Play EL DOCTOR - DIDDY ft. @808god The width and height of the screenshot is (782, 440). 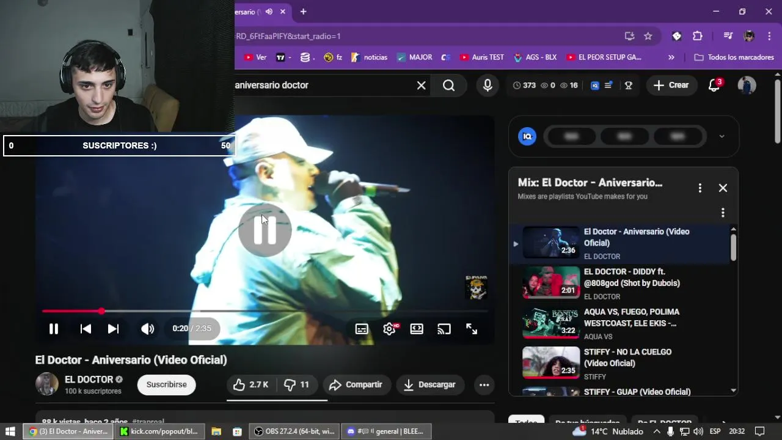pos(620,284)
